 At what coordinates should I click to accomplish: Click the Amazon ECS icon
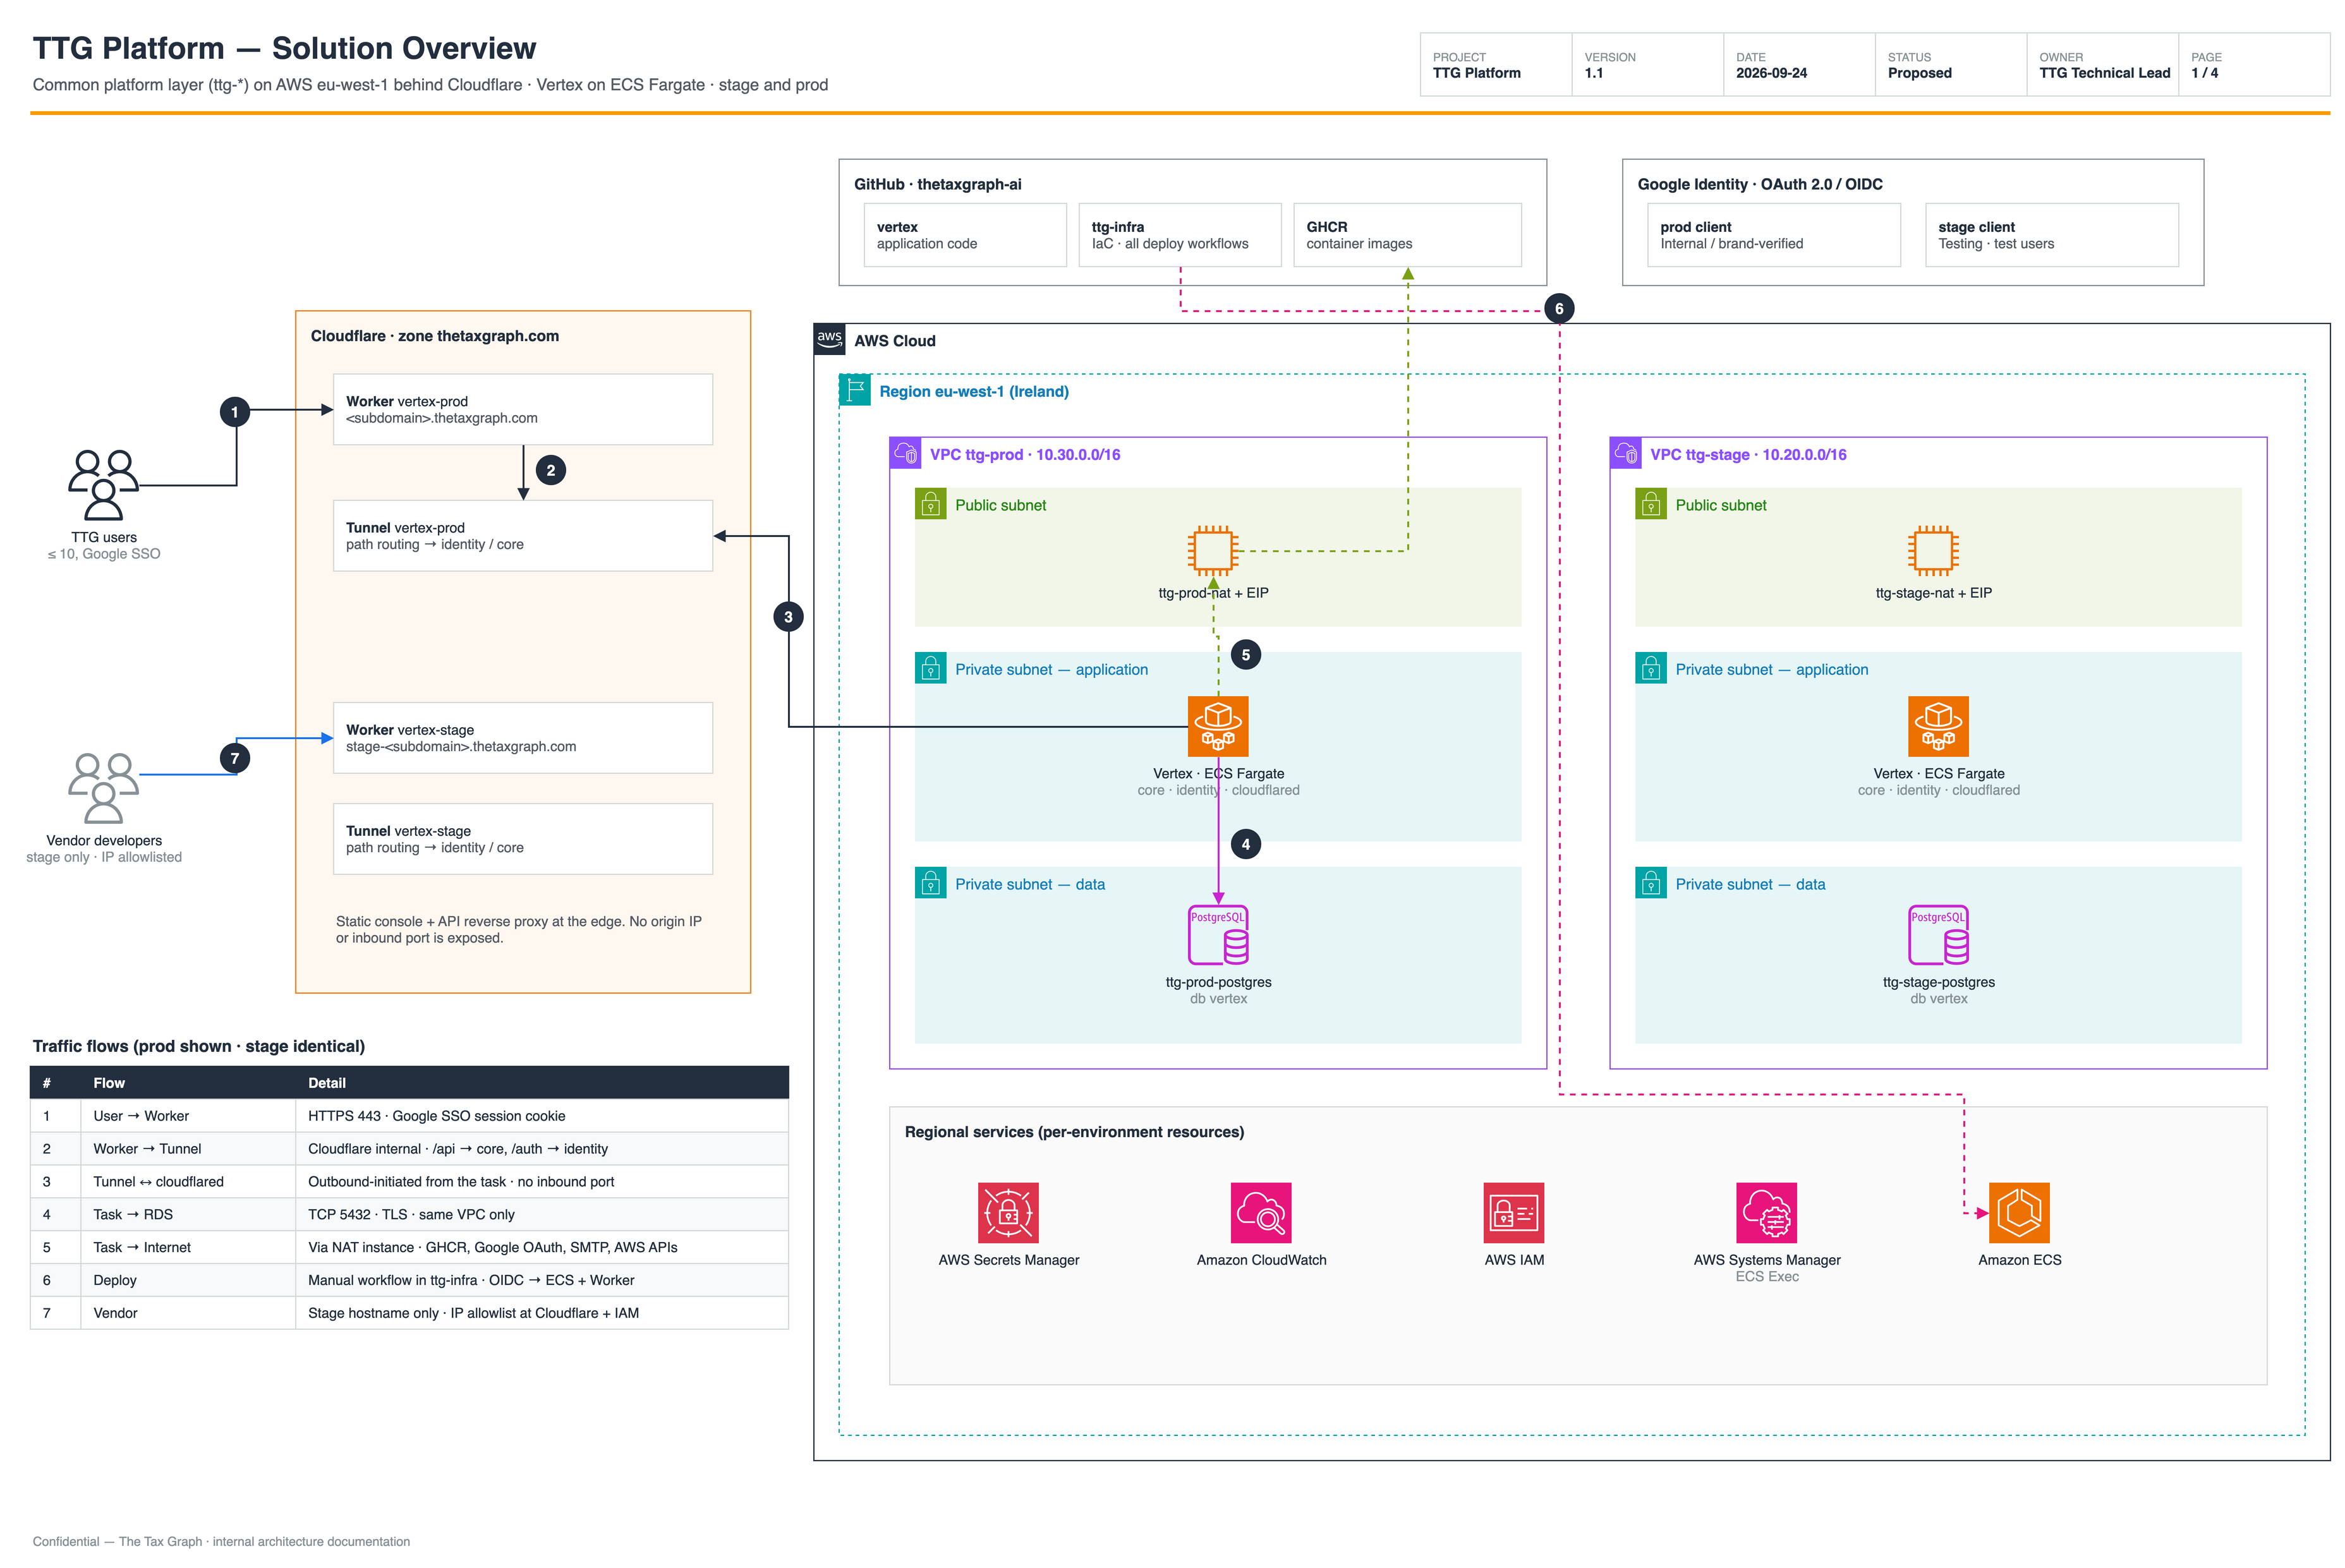click(2019, 1213)
